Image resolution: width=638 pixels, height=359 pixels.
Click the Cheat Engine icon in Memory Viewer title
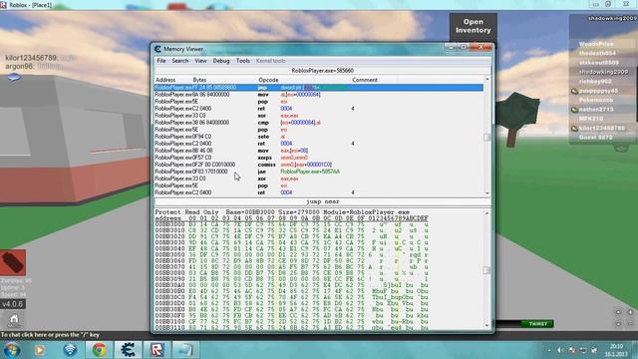tap(158, 49)
